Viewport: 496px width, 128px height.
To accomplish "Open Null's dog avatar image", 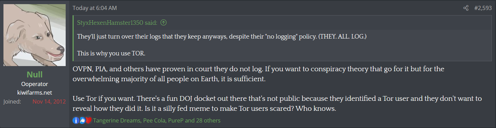I will pos(35,35).
